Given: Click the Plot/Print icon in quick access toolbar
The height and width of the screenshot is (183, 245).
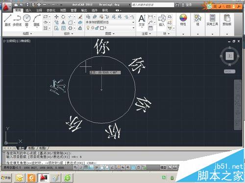Looking at the screenshot, I should click(x=39, y=5).
